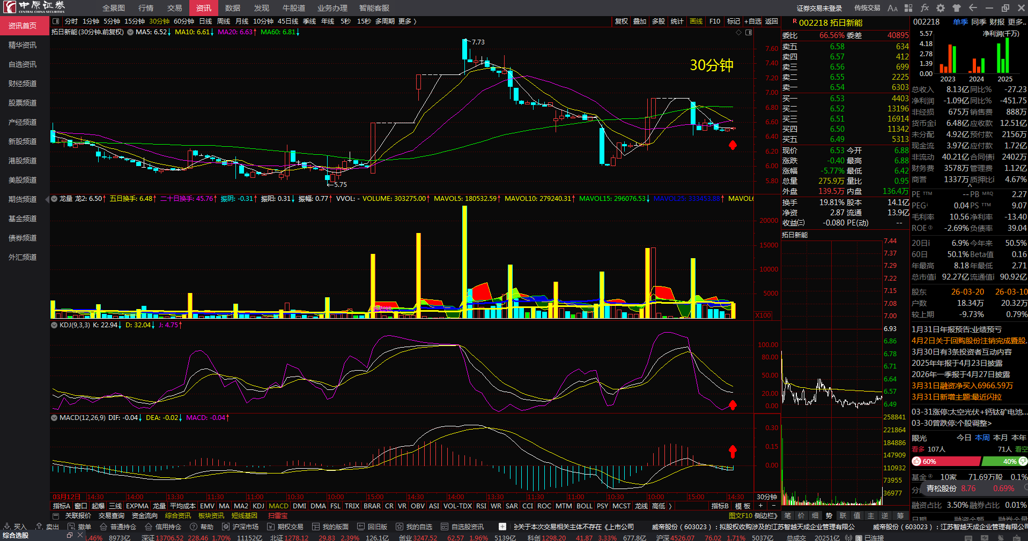Toggle 画线 drawing tools
1028x541 pixels.
696,21
